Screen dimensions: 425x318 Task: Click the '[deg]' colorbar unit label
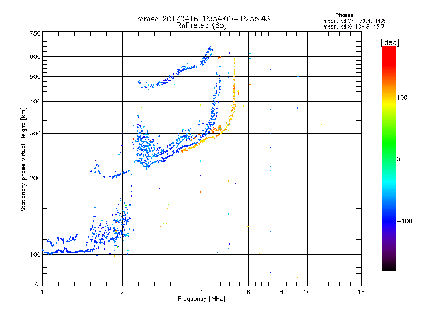[x=390, y=42]
